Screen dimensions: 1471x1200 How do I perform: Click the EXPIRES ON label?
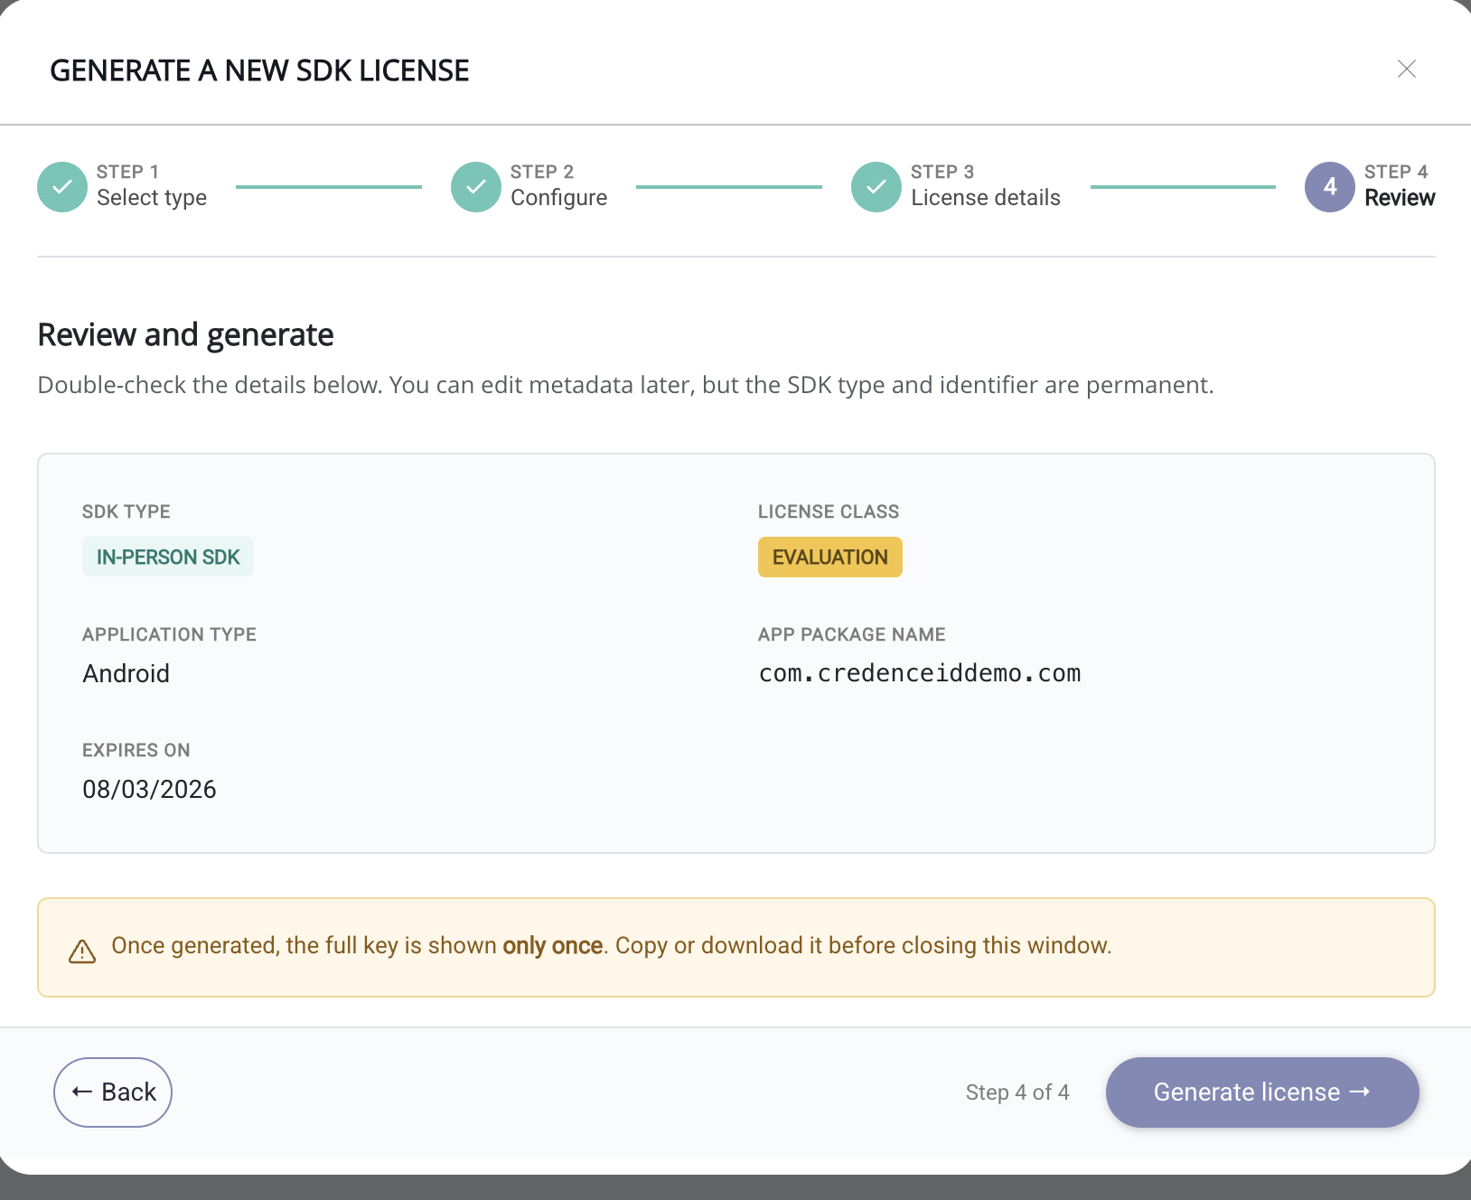136,750
